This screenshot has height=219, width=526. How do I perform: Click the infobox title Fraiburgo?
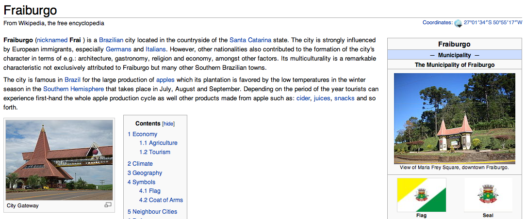tap(454, 44)
